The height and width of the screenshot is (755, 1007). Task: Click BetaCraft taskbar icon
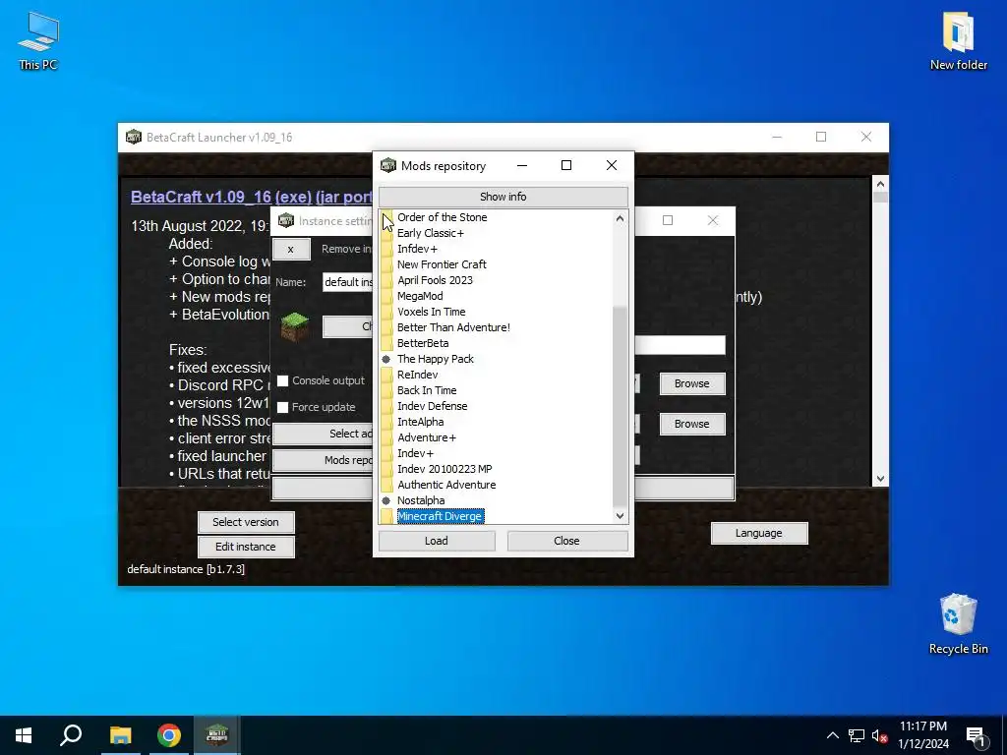[x=217, y=735]
